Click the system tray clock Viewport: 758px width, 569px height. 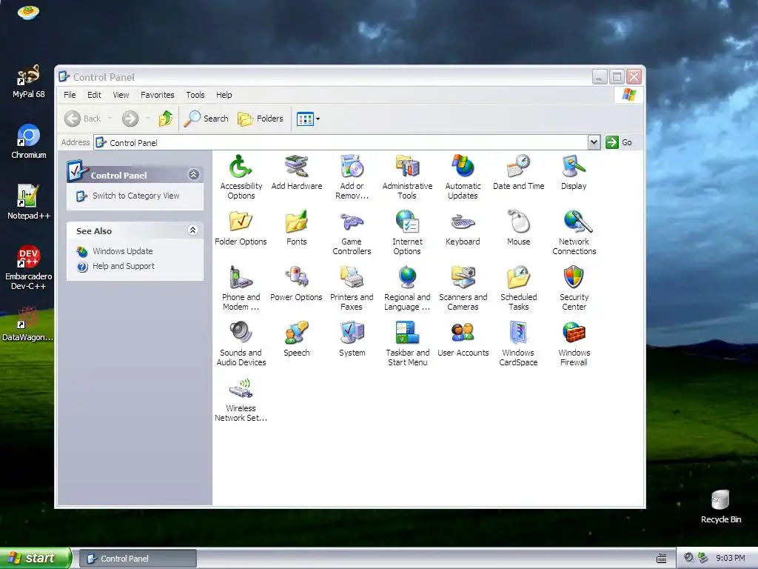(x=731, y=559)
